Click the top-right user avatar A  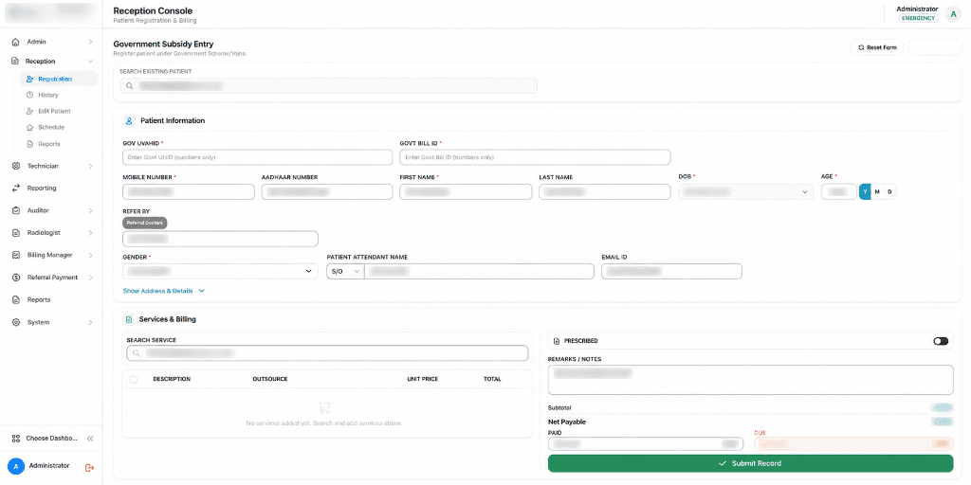(x=953, y=14)
